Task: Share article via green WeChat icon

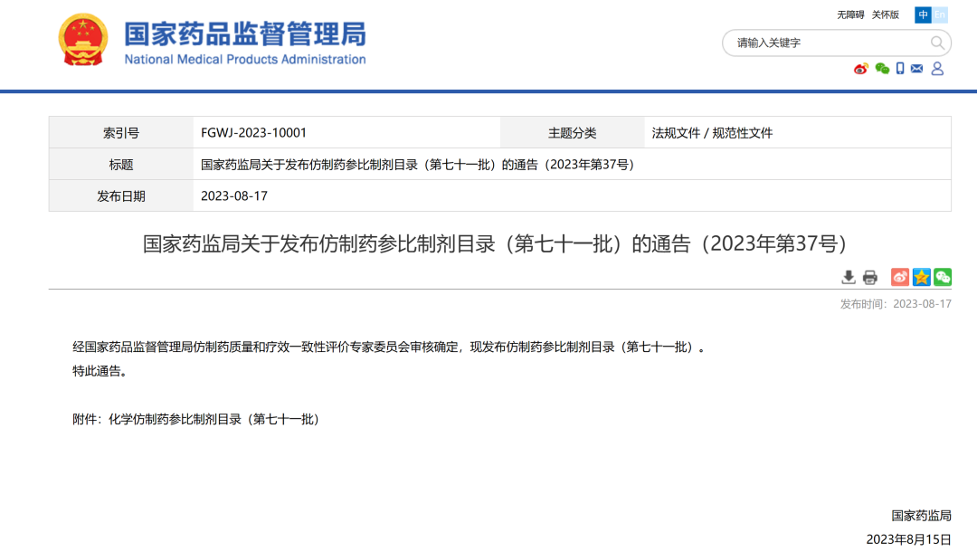Action: [x=942, y=277]
